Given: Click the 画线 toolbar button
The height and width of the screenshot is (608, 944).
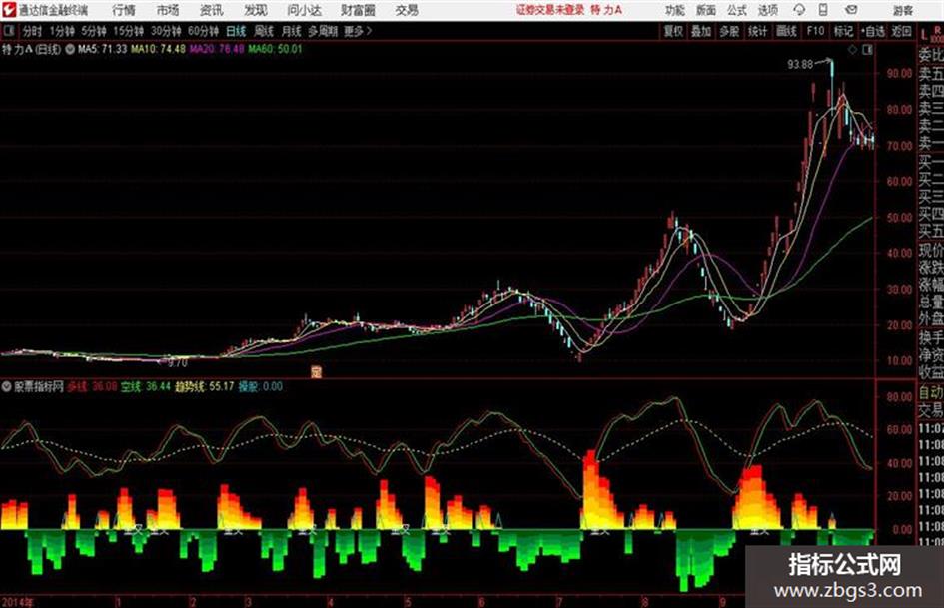Looking at the screenshot, I should 786,31.
